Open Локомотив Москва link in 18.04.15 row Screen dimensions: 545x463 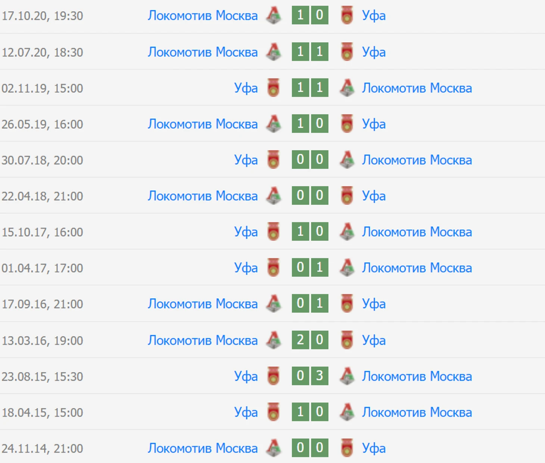(417, 412)
